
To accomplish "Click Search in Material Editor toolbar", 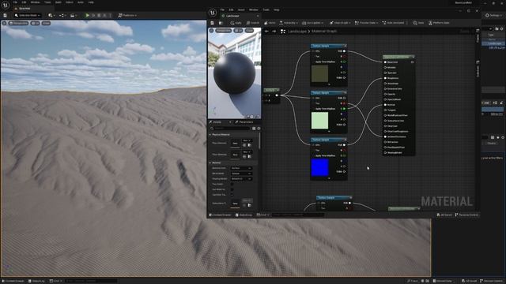I will [x=253, y=23].
